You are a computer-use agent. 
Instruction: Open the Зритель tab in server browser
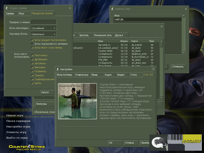(x=85, y=35)
